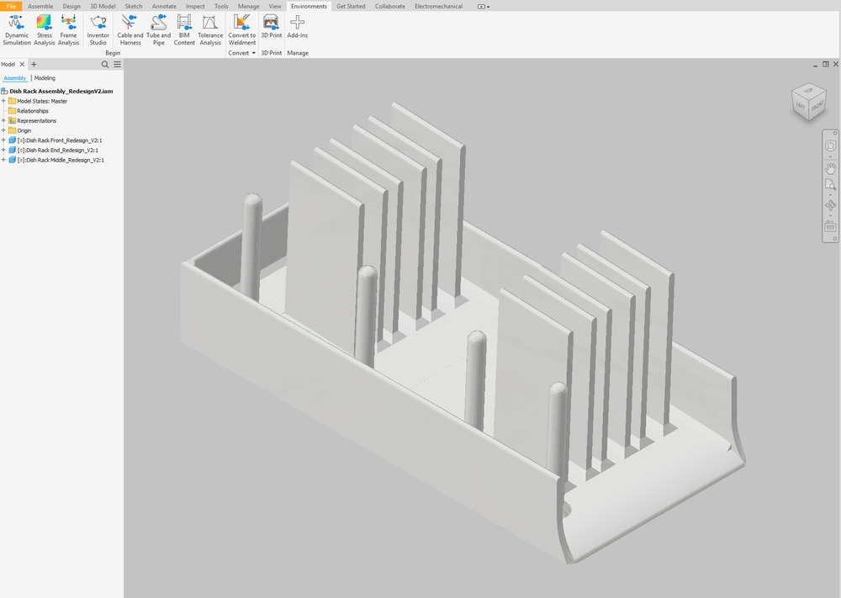Open the Stress Analysis environment
The width and height of the screenshot is (841, 598).
44,30
